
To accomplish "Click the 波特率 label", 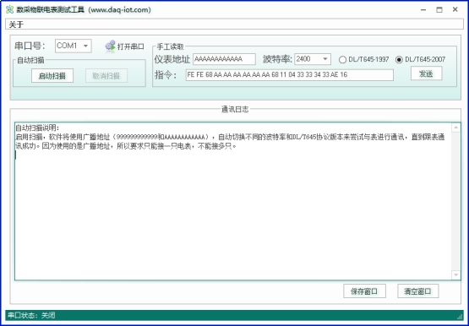I will click(x=277, y=59).
